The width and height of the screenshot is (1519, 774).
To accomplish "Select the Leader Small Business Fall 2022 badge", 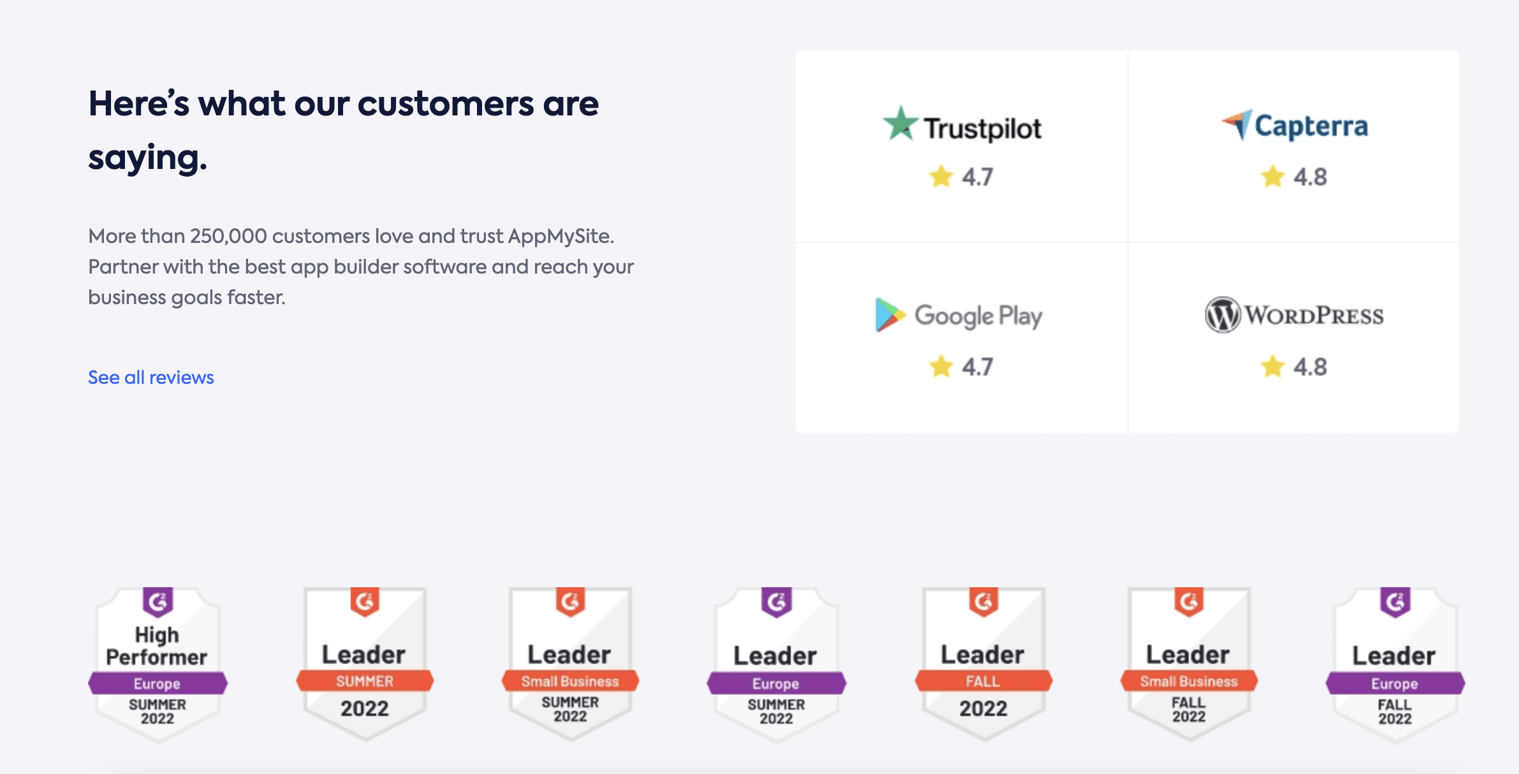I will (1189, 664).
